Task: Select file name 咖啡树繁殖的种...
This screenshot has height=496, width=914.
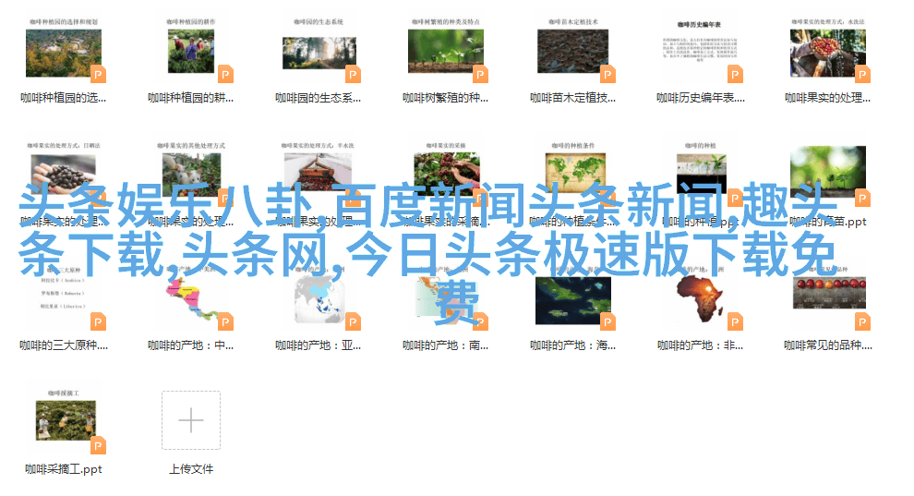Action: 445,98
